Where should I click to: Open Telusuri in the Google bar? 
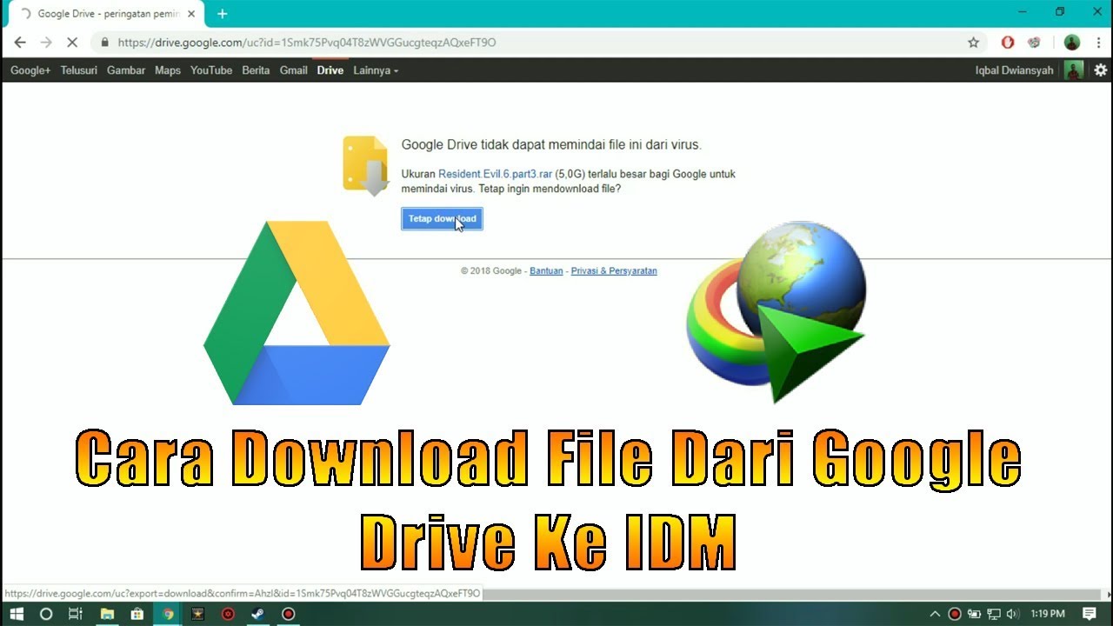[79, 70]
